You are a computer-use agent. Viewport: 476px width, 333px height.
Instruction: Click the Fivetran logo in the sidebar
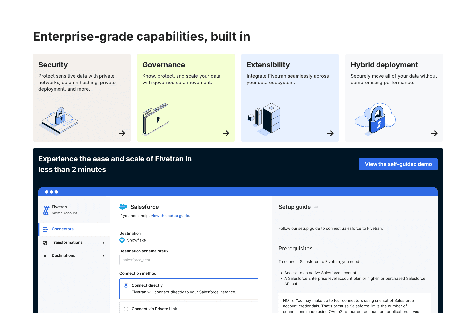pos(46,210)
